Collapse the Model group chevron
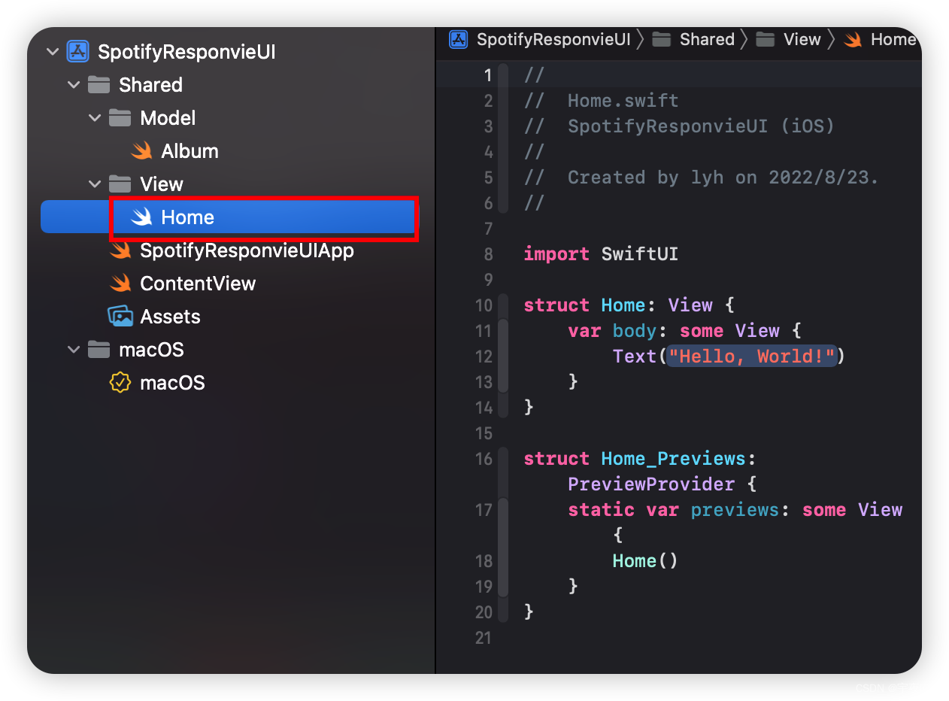Screen dimensions: 949x701 tap(95, 118)
